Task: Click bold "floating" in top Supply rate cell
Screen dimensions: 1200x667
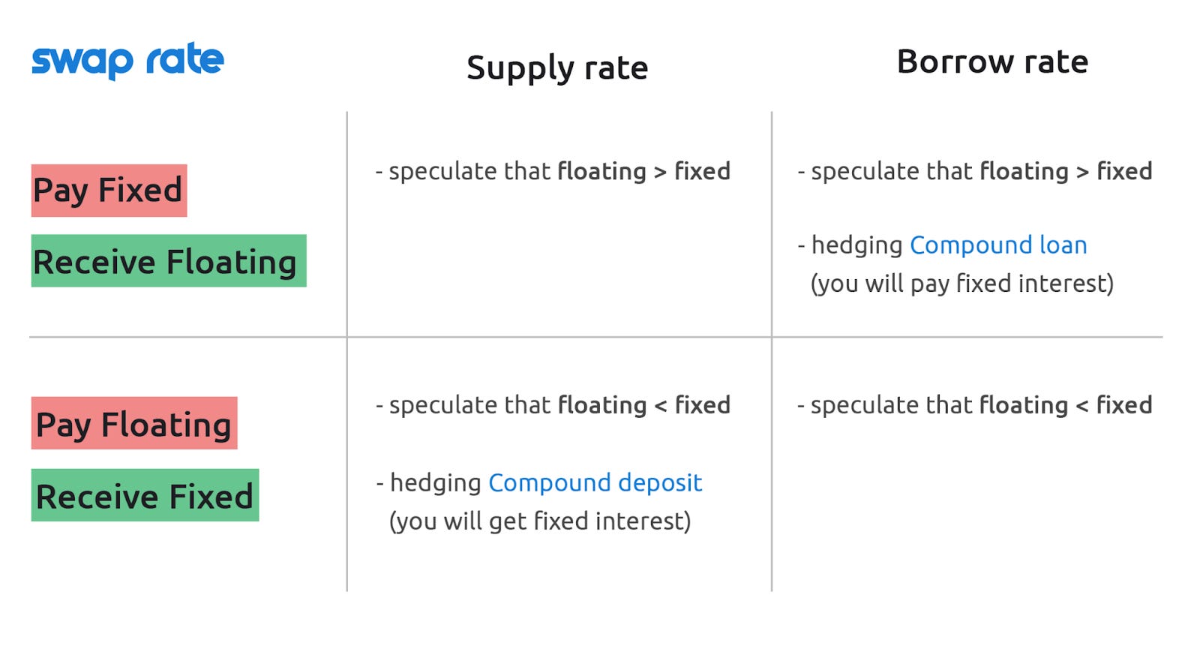Action: [x=601, y=171]
